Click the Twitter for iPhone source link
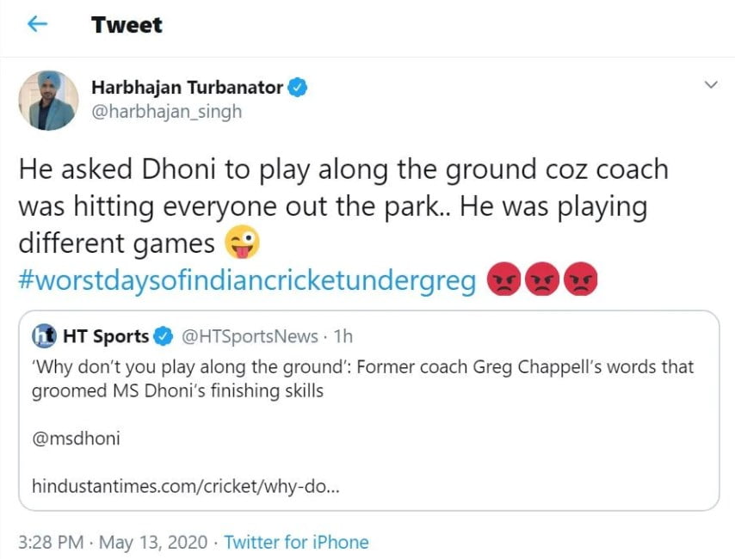The height and width of the screenshot is (559, 735). pos(296,543)
